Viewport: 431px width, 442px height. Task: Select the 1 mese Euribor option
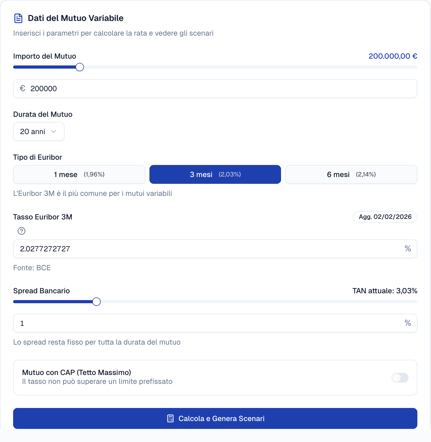point(79,174)
